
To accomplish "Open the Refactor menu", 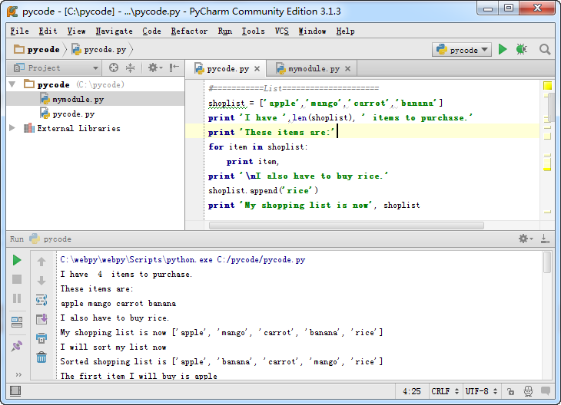I will 189,31.
